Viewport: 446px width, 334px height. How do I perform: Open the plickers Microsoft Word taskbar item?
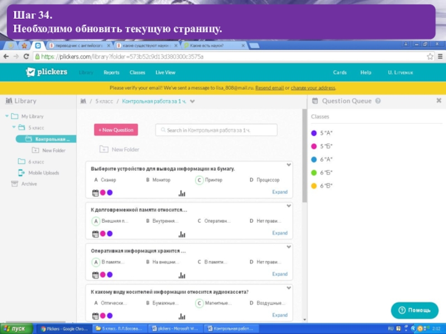pyautogui.click(x=175, y=328)
